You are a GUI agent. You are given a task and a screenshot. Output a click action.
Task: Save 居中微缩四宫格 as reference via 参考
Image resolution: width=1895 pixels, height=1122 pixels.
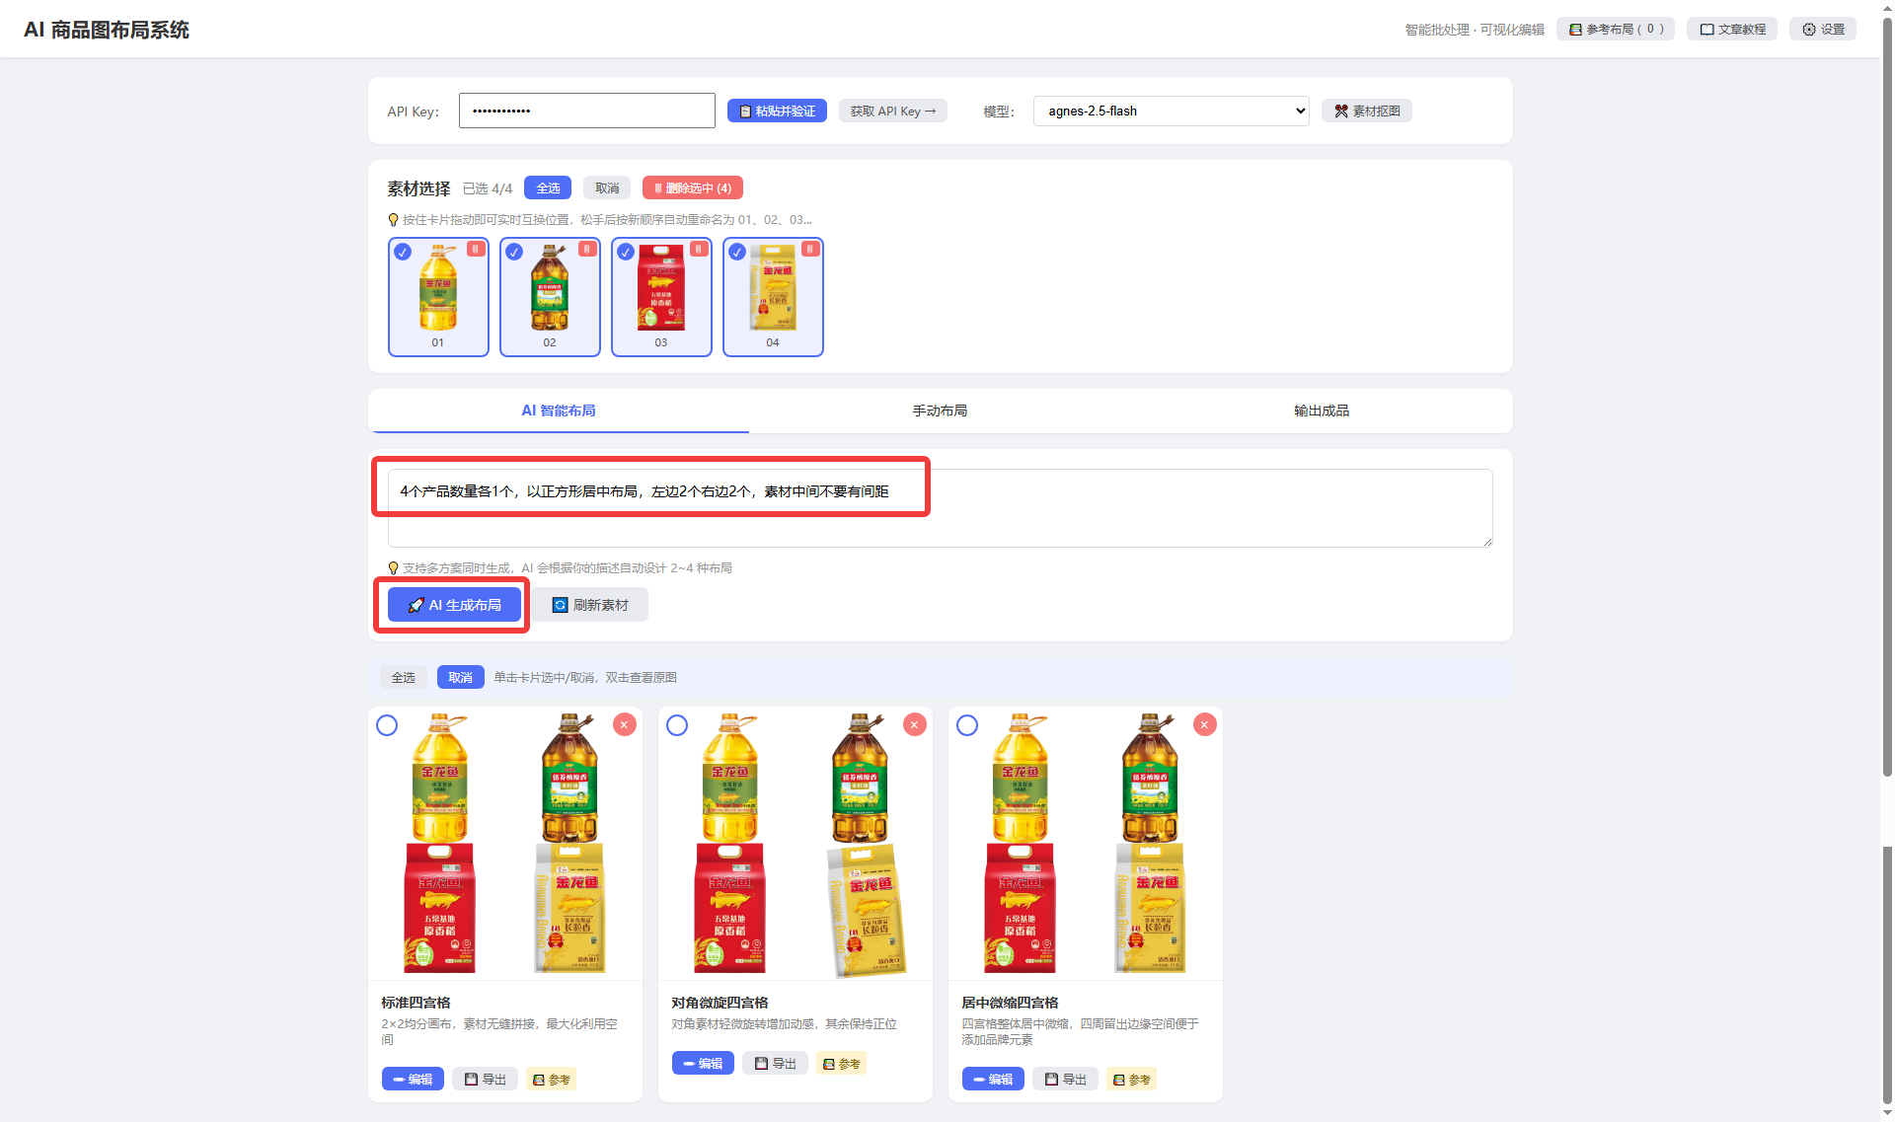(1131, 1079)
